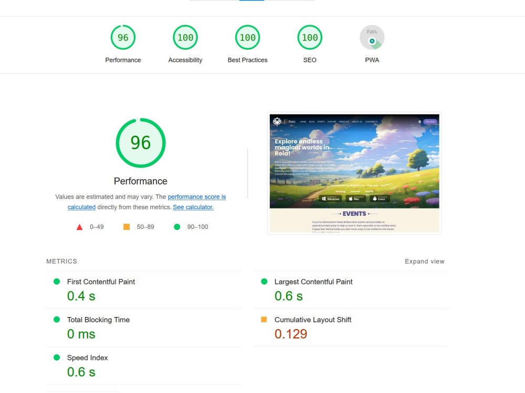
Task: Open the PWA badge icon
Action: point(372,37)
